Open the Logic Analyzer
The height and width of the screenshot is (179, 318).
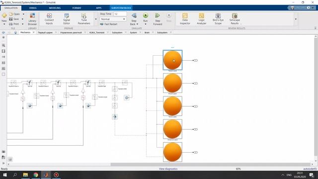click(x=201, y=19)
